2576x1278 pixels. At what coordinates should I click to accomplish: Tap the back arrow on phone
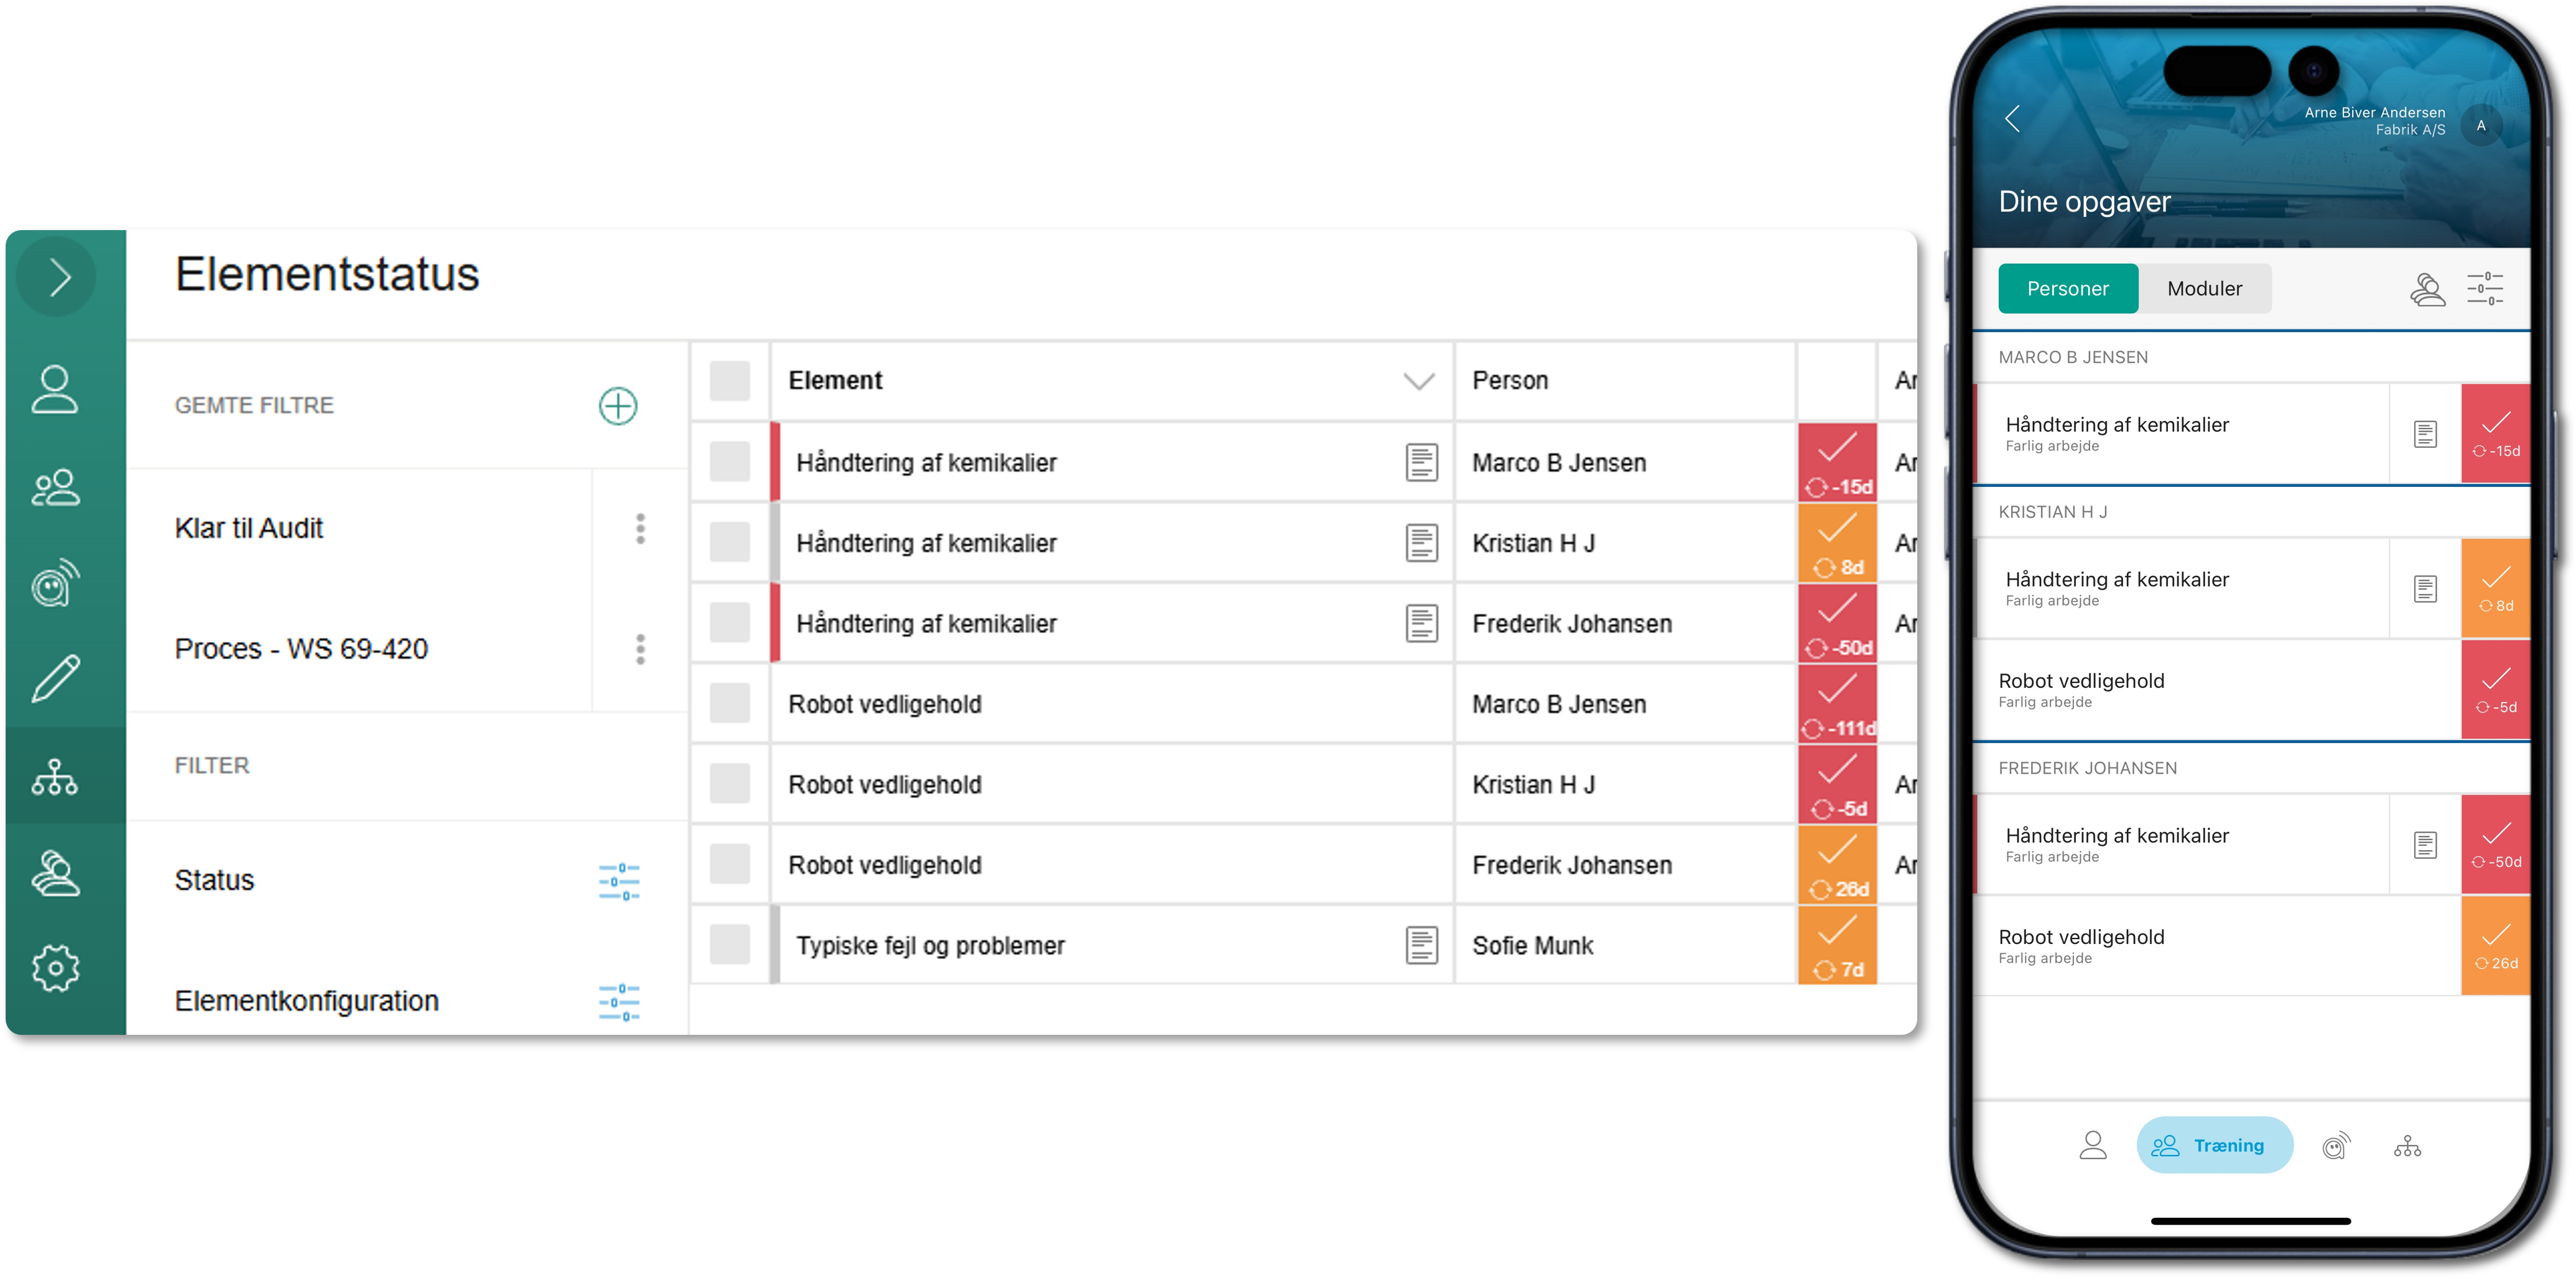tap(2013, 119)
